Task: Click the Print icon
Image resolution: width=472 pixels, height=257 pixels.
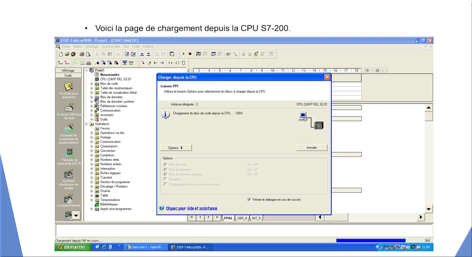Action: [x=82, y=54]
